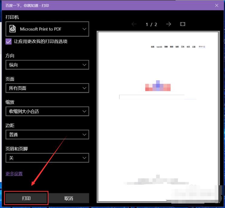Go to the next preview page
Screen dimensions: 225x208
click(169, 24)
